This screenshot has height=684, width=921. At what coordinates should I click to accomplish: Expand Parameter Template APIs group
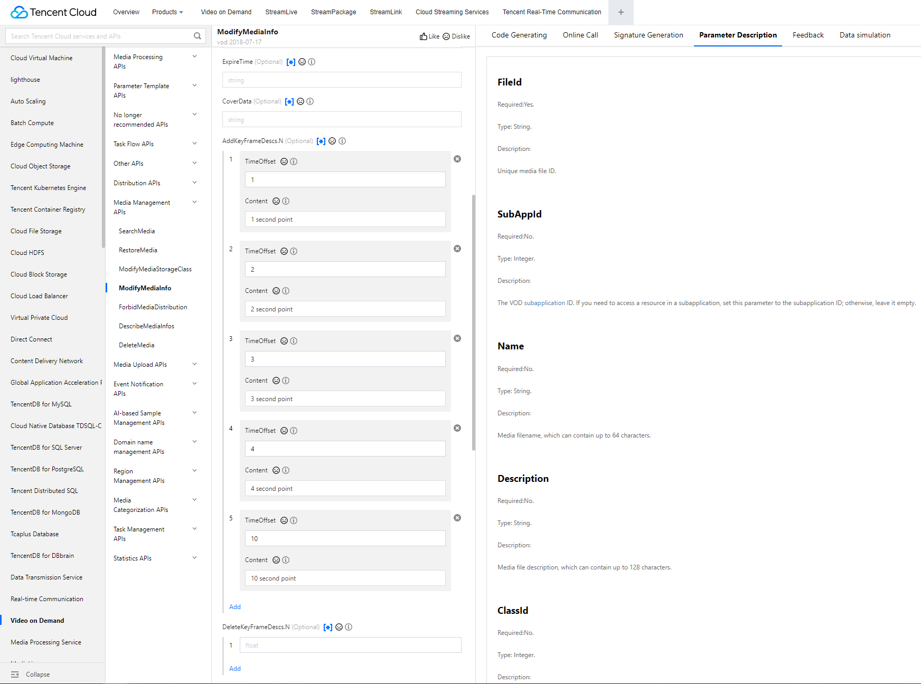pos(194,85)
